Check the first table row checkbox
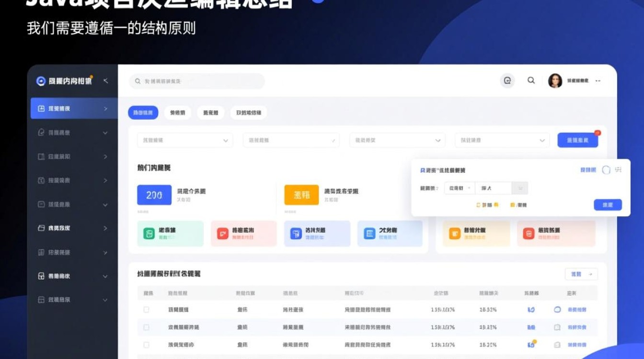This screenshot has height=359, width=644. click(146, 309)
